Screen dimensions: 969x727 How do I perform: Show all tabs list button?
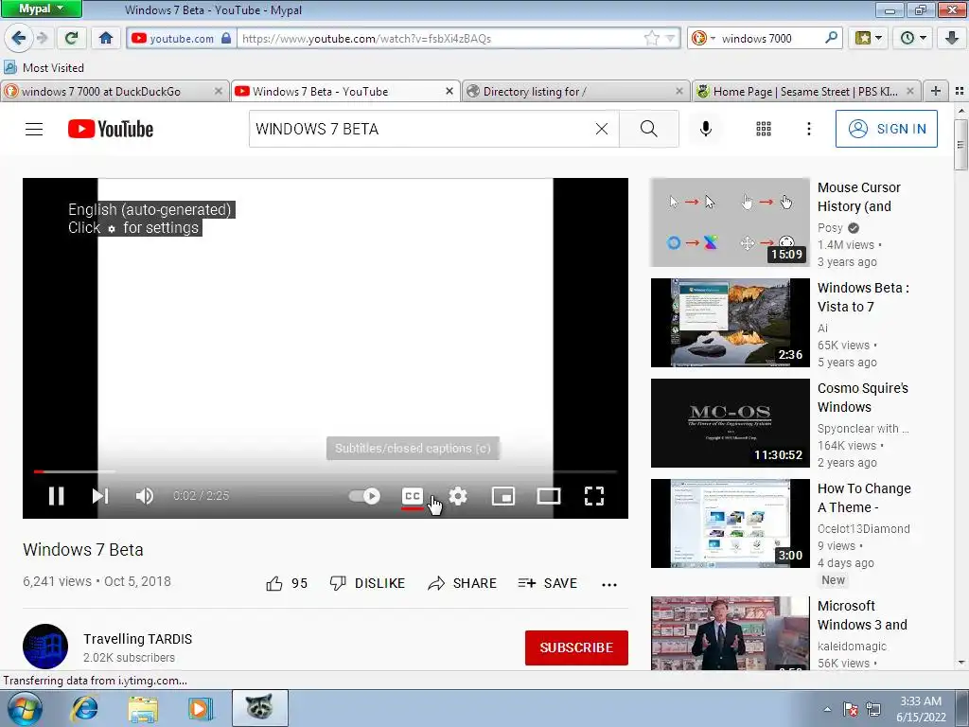click(960, 92)
